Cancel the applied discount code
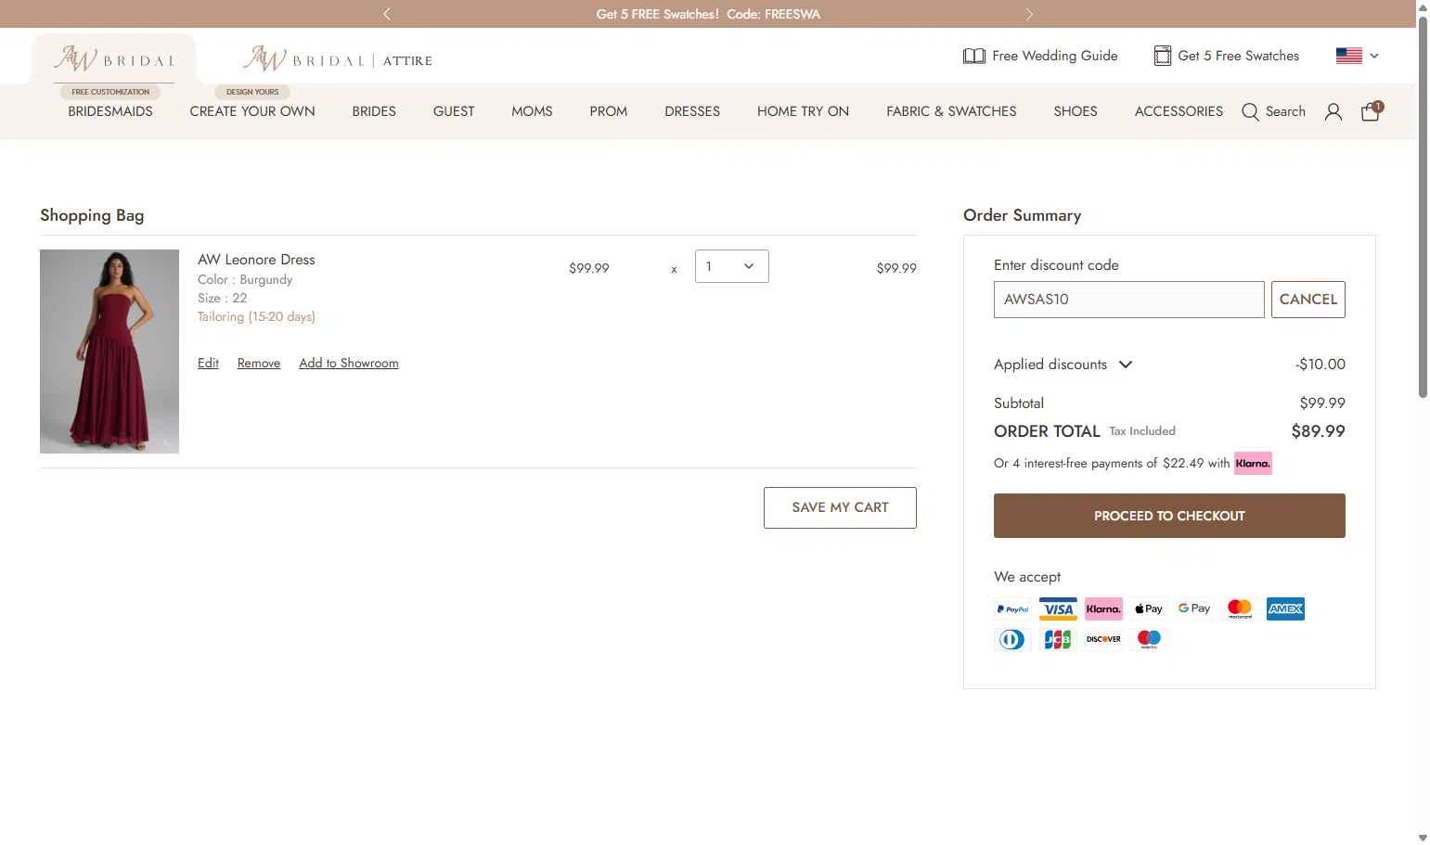The image size is (1430, 845). tap(1308, 300)
